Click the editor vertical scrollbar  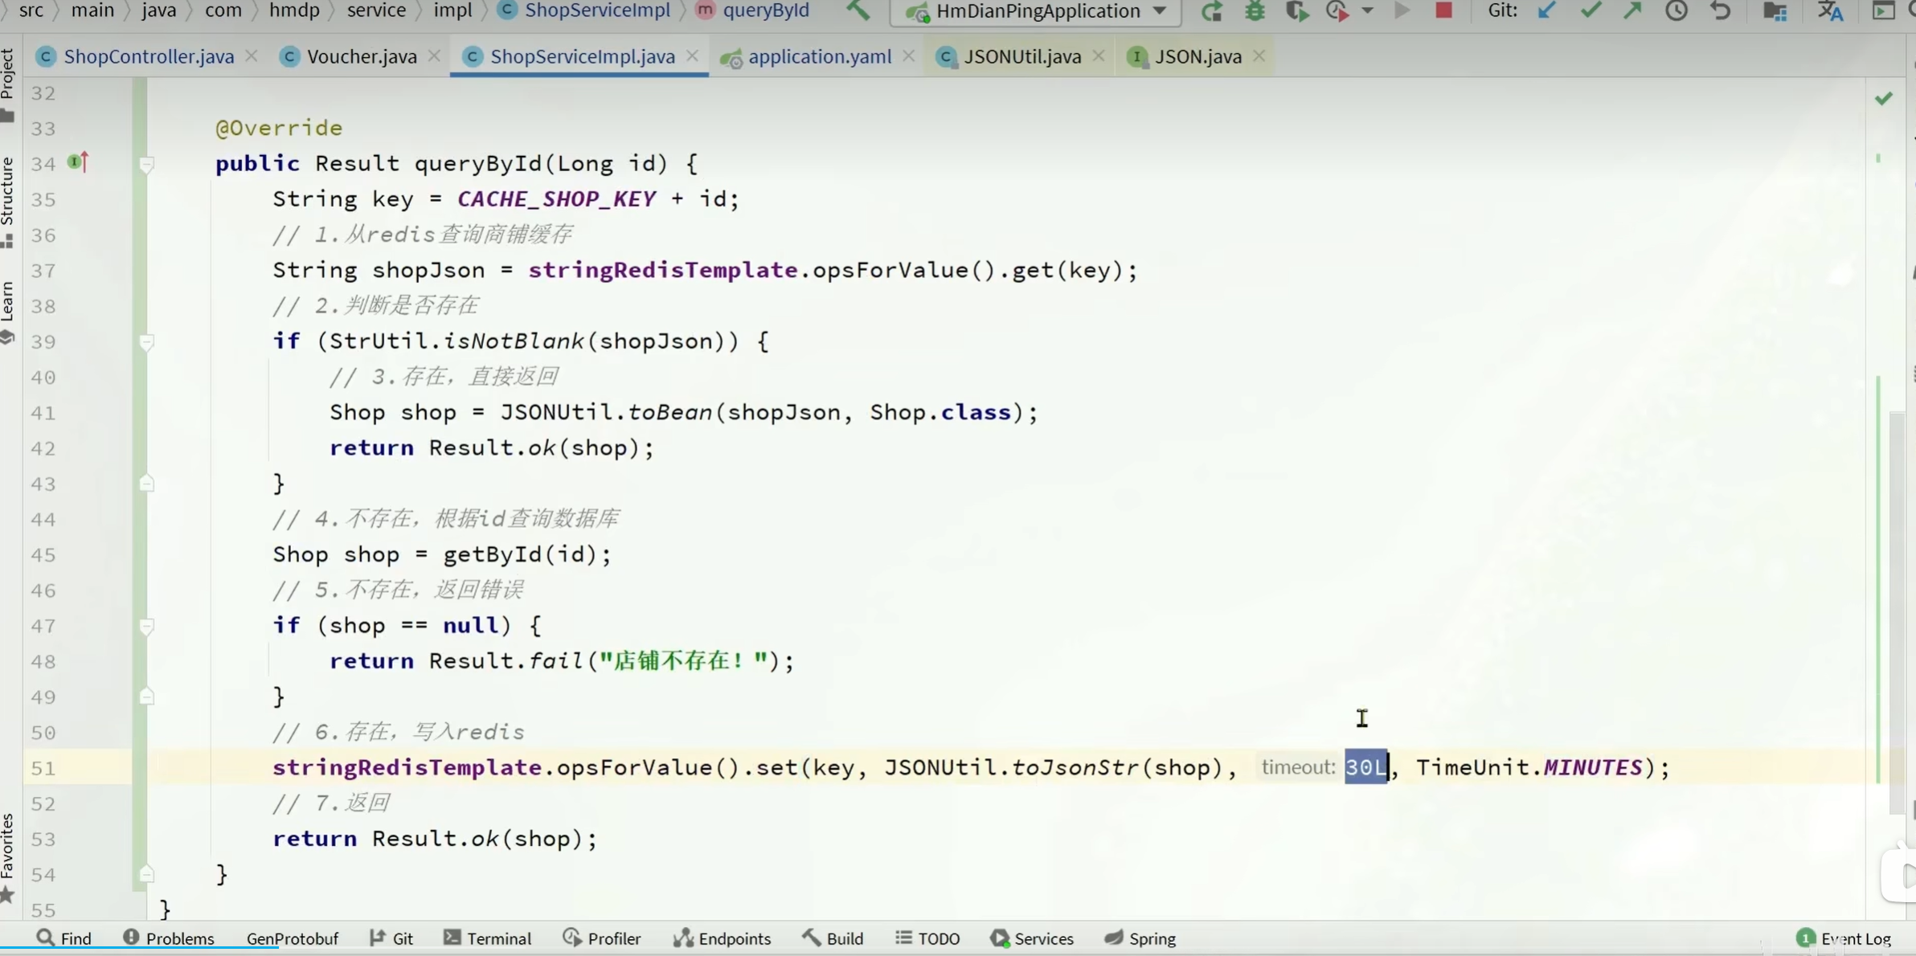1897,611
